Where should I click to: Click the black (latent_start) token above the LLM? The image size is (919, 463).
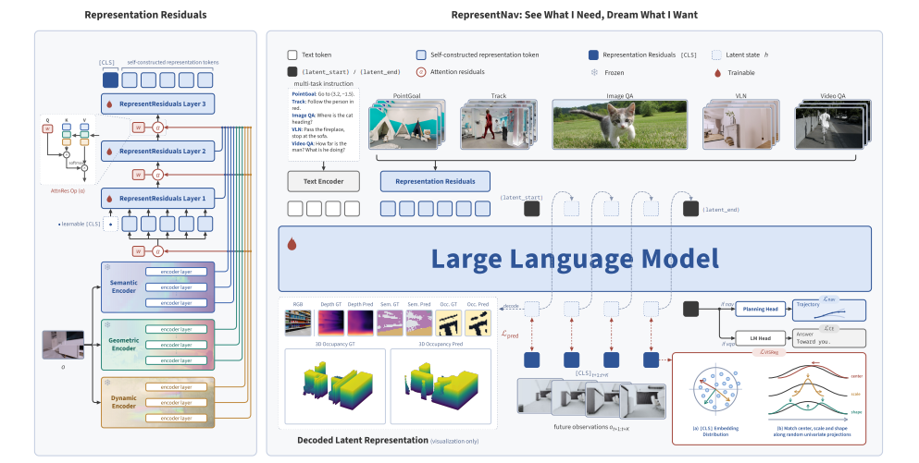[x=531, y=208]
